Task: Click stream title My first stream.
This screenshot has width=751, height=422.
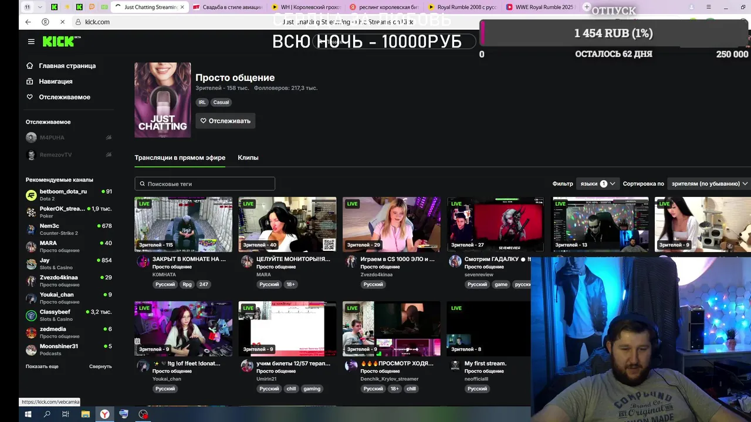Action: [485, 363]
